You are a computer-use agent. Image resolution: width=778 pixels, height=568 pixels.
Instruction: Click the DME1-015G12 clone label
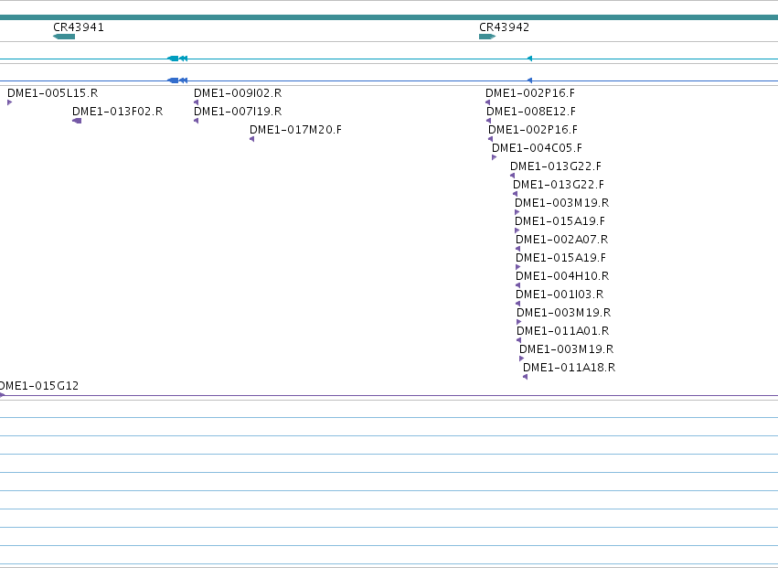coord(38,386)
